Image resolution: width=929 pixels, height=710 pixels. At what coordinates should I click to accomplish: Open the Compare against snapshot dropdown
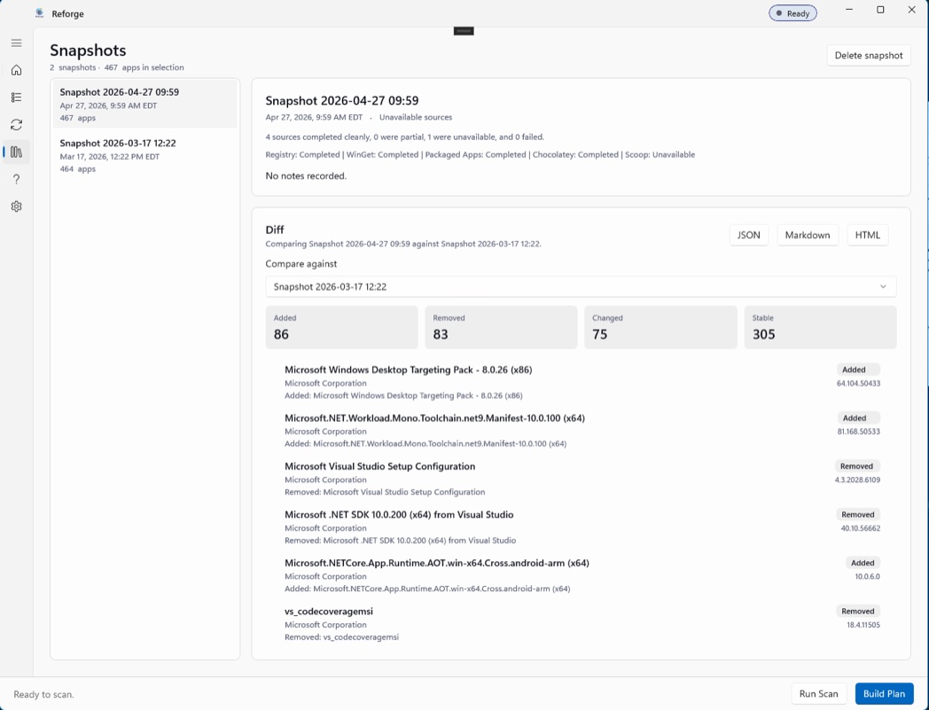coord(581,286)
